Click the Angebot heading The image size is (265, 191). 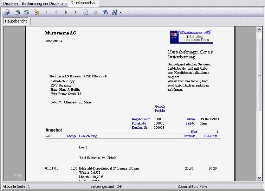53,130
